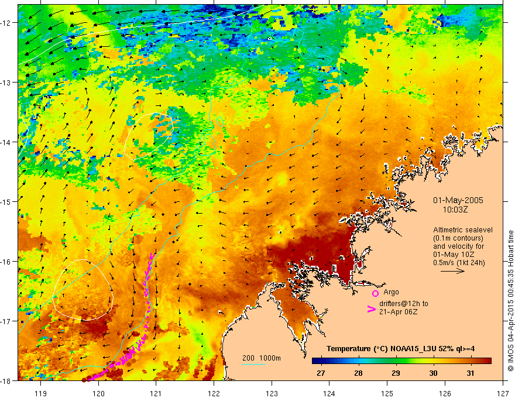
Task: Click longitude axis label 123
Action: point(272,393)
